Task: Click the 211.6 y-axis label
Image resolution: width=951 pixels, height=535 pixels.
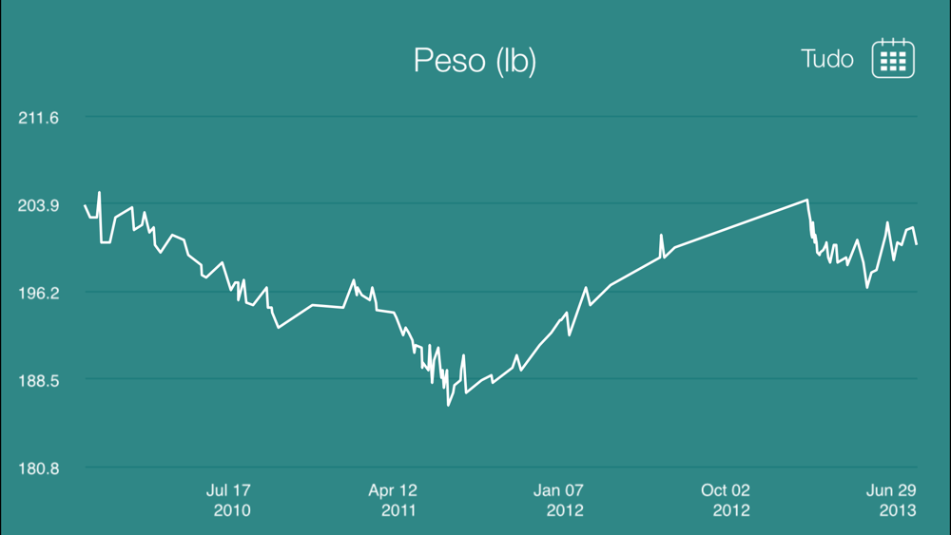Action: tap(39, 118)
